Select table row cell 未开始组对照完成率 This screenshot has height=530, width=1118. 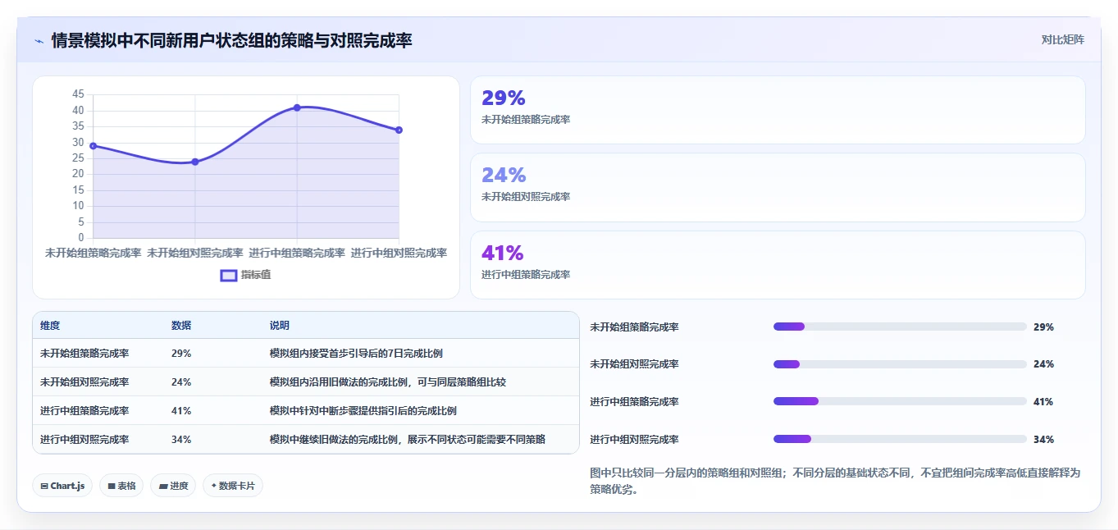pyautogui.click(x=84, y=382)
